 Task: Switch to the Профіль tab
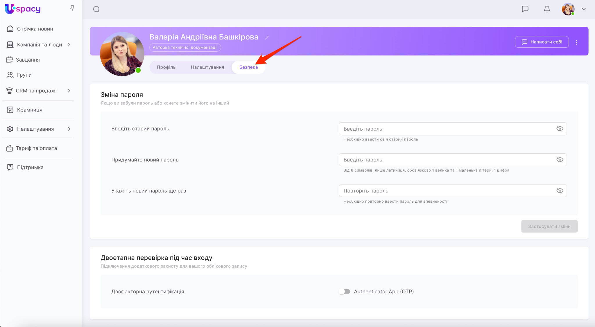pos(166,67)
